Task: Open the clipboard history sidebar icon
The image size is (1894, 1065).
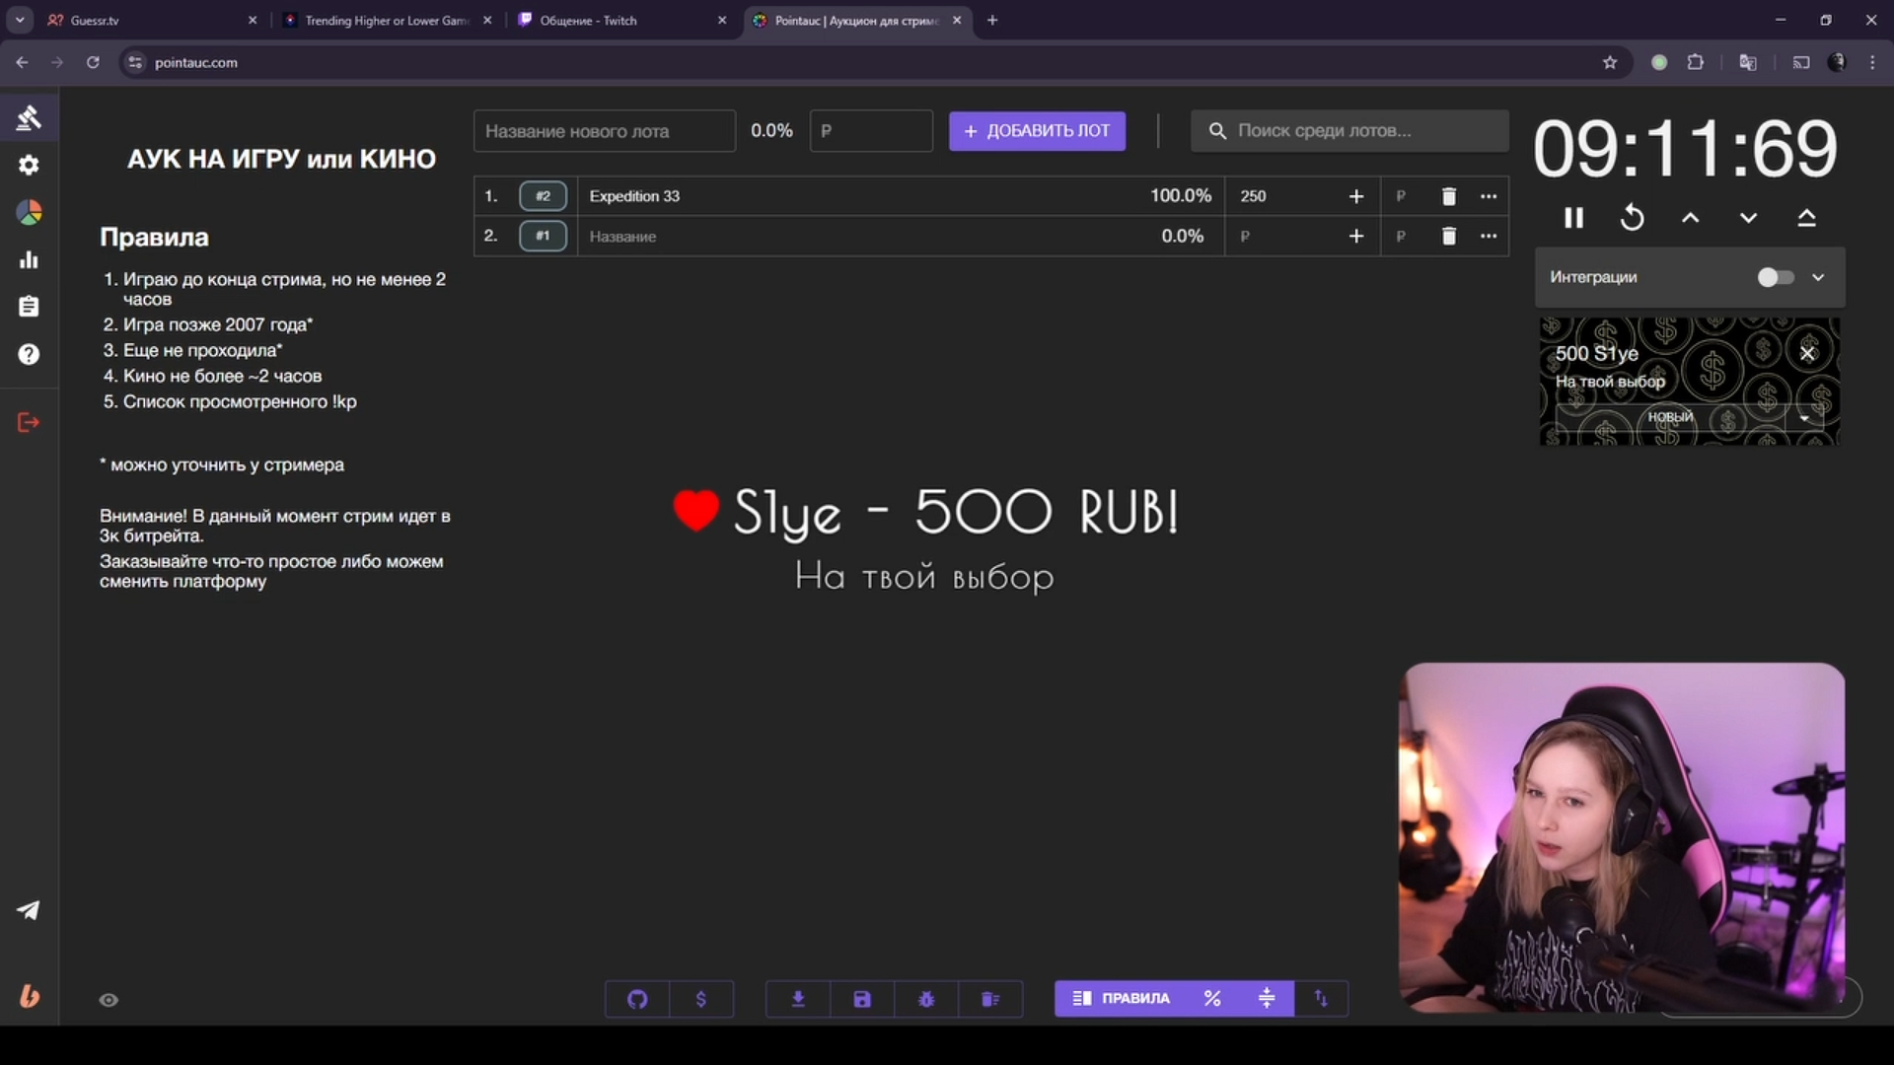Action: 29,307
